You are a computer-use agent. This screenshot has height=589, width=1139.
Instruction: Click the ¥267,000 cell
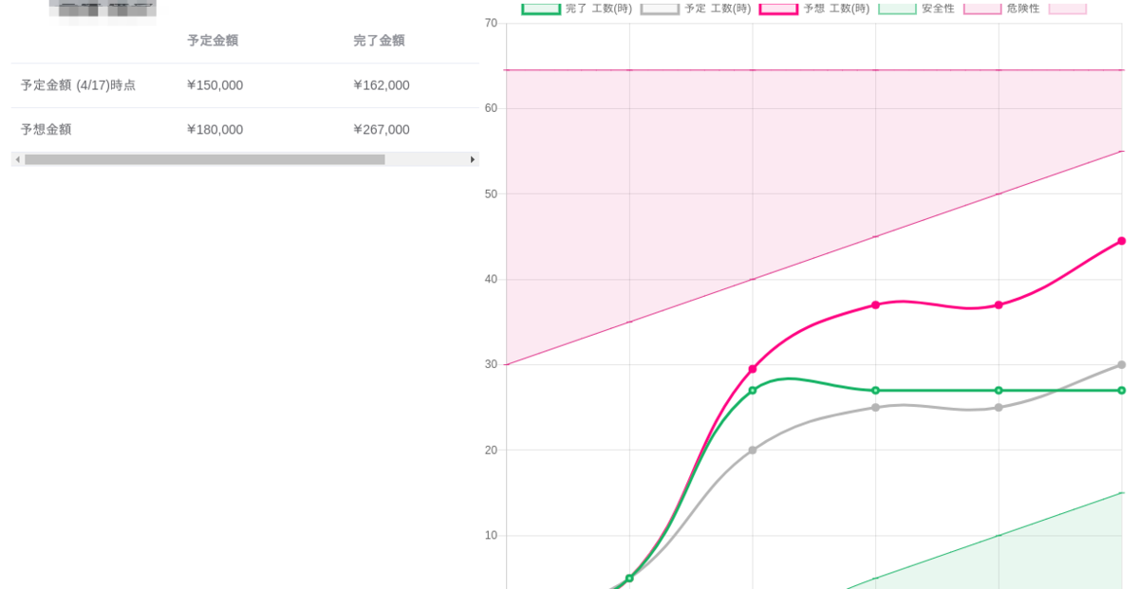click(x=382, y=130)
